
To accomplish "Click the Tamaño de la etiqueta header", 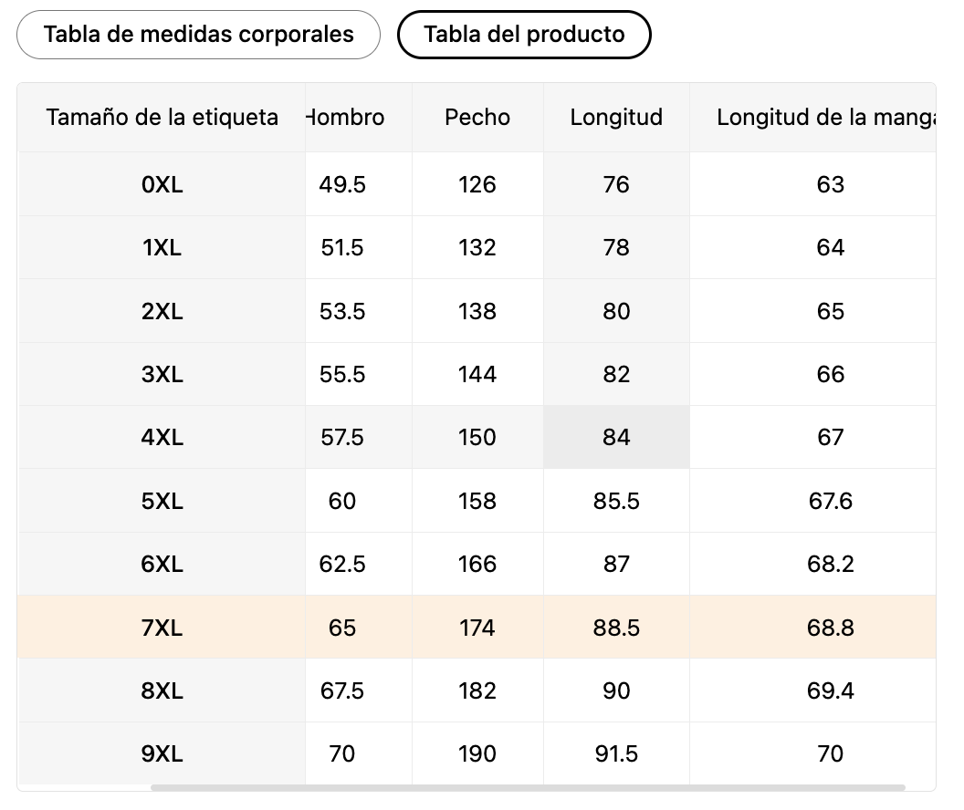I will [x=162, y=118].
